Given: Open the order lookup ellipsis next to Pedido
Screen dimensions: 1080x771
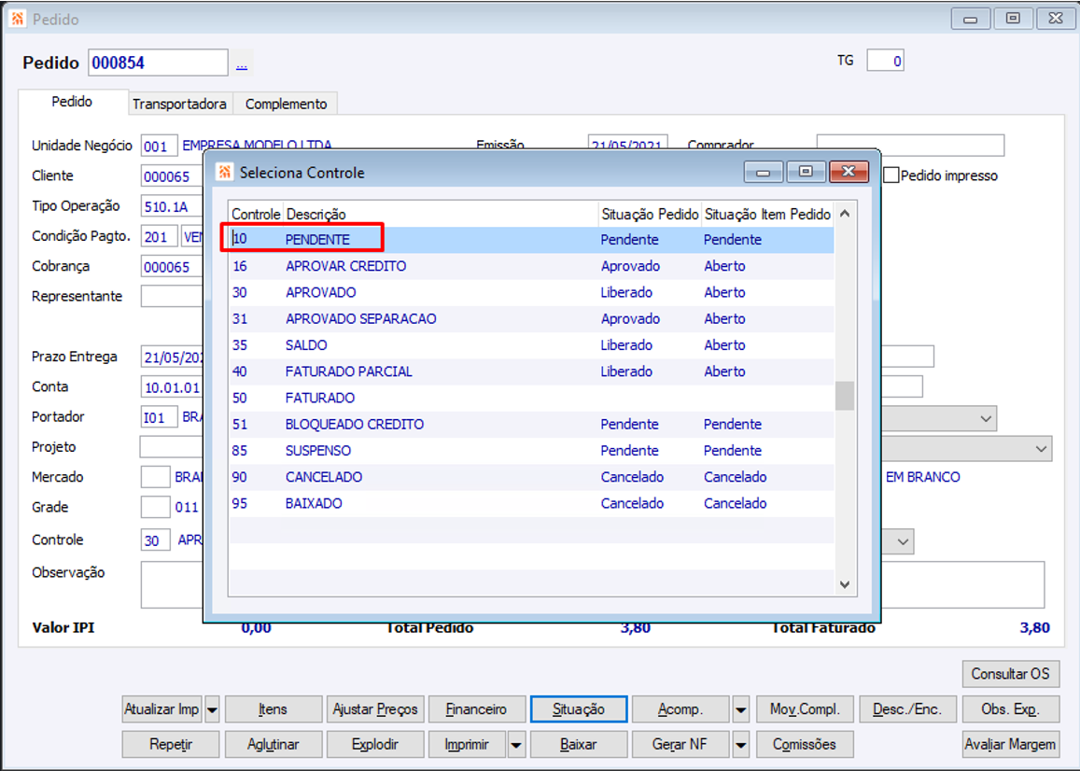Looking at the screenshot, I should 242,63.
